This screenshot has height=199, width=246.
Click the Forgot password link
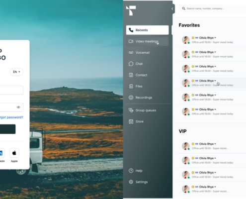pyautogui.click(x=11, y=117)
